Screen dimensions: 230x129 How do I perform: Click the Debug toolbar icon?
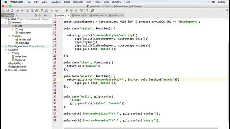[72, 10]
